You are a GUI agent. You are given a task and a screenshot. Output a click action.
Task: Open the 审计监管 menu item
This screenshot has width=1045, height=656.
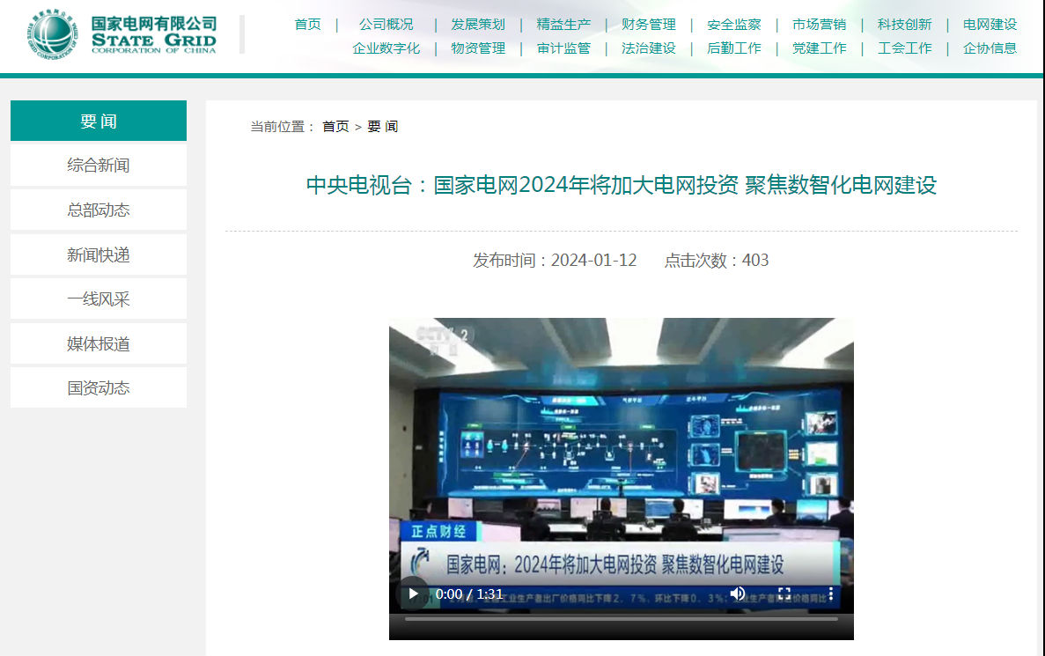(x=563, y=48)
